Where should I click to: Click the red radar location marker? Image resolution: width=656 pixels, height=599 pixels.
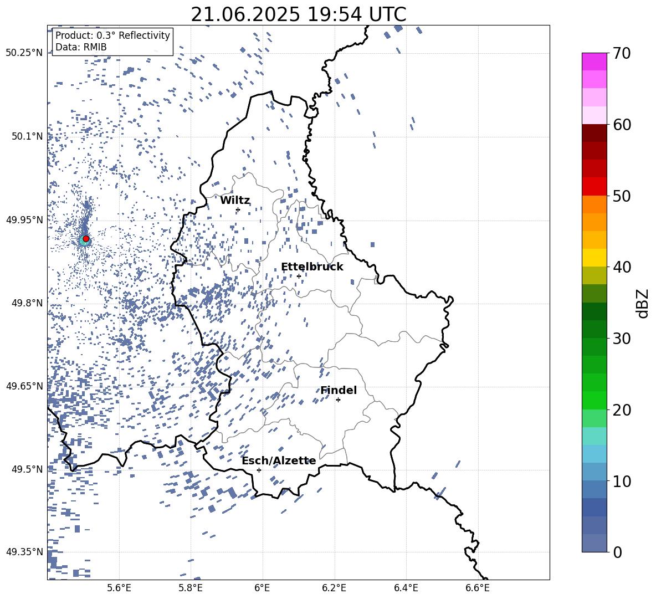(86, 238)
